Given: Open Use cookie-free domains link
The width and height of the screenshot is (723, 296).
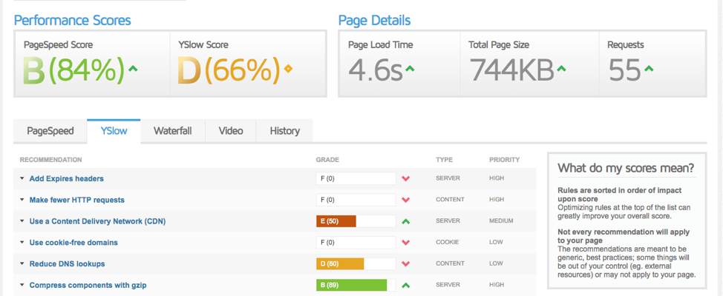Looking at the screenshot, I should (x=73, y=242).
